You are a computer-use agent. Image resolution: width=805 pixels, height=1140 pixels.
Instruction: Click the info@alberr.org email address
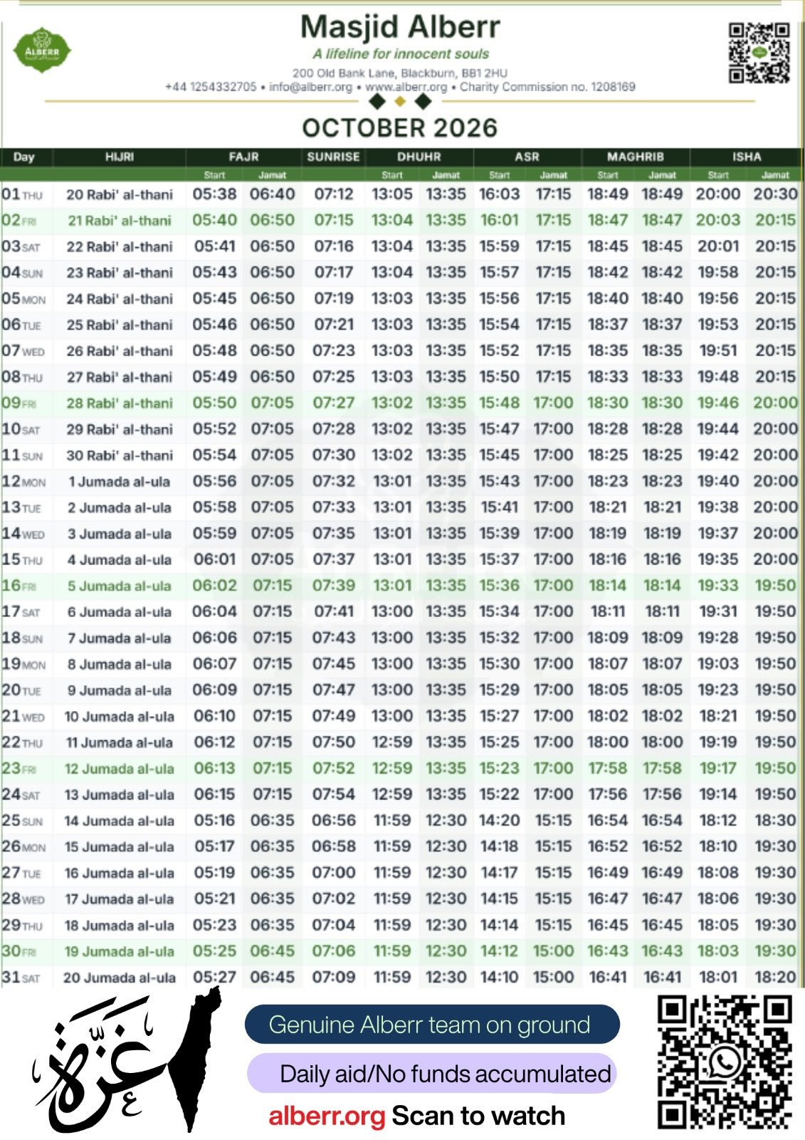(311, 87)
